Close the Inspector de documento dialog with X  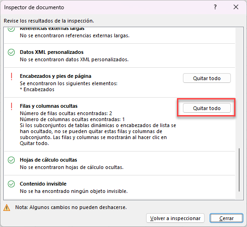236,7
